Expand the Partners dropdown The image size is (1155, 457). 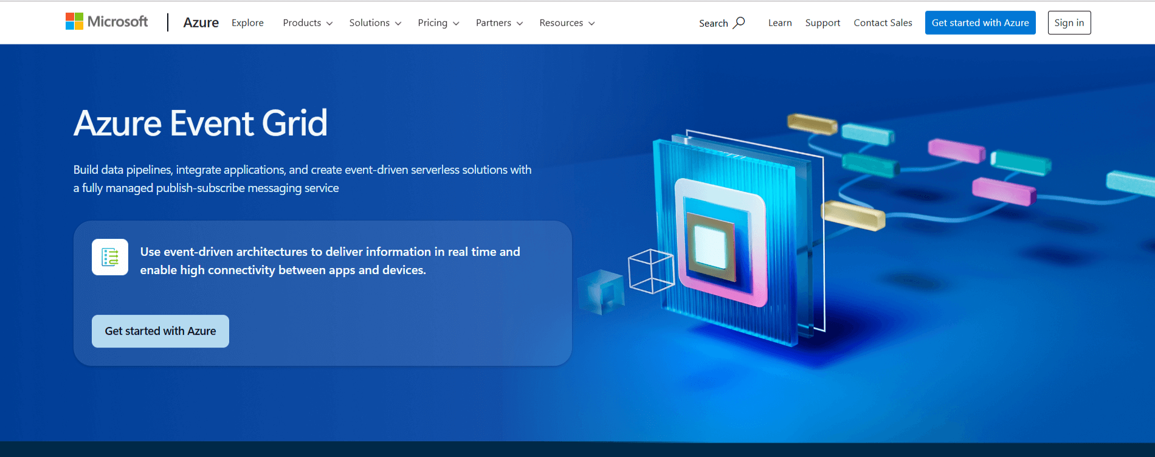click(x=499, y=22)
